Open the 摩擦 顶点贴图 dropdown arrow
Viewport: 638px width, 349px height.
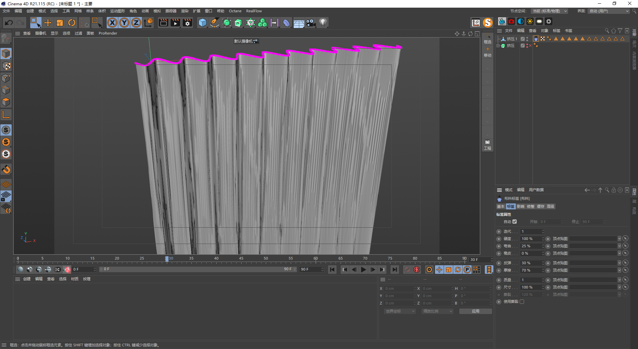click(x=619, y=270)
